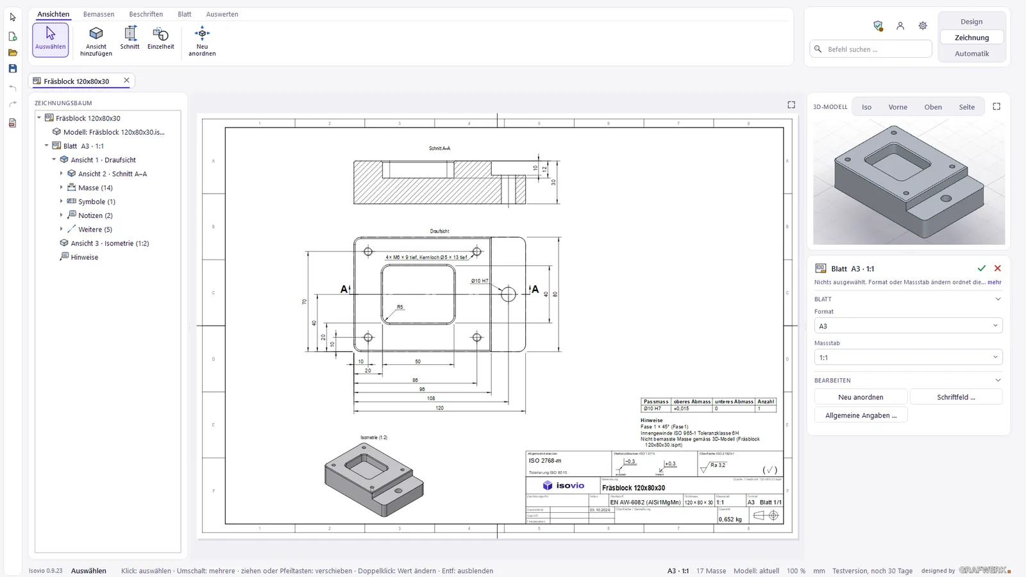Viewport: 1026px width, 577px height.
Task: Open settings with the gear icon
Action: coord(923,26)
